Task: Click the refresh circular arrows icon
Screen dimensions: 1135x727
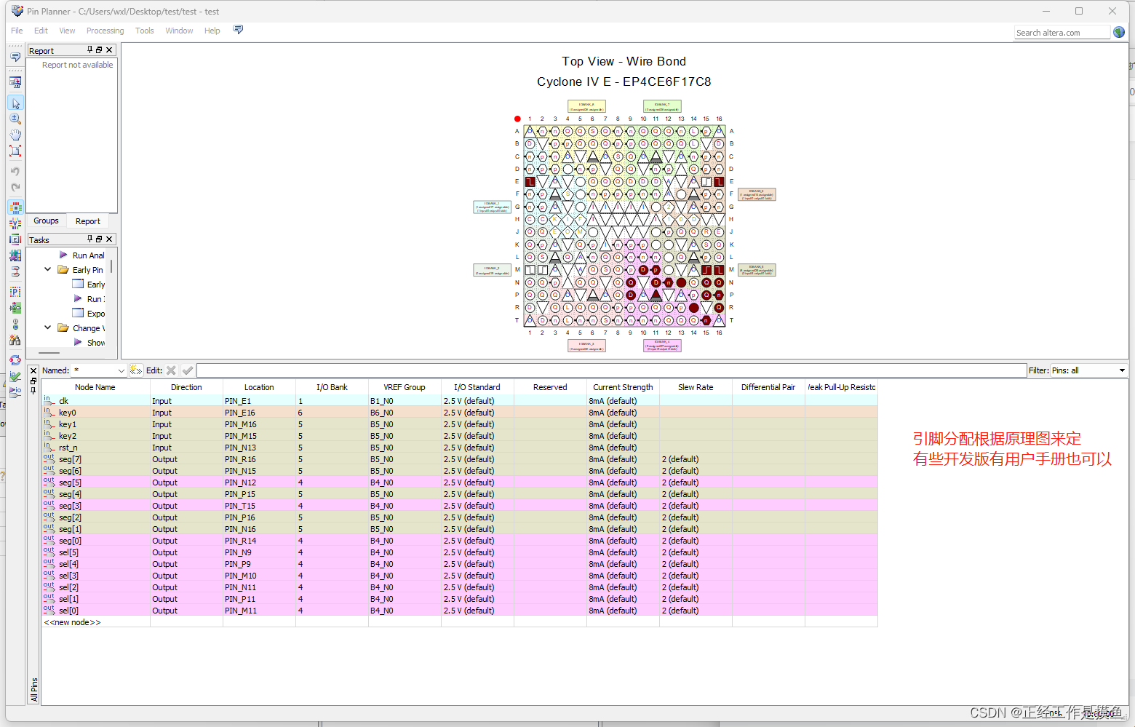Action: click(15, 360)
